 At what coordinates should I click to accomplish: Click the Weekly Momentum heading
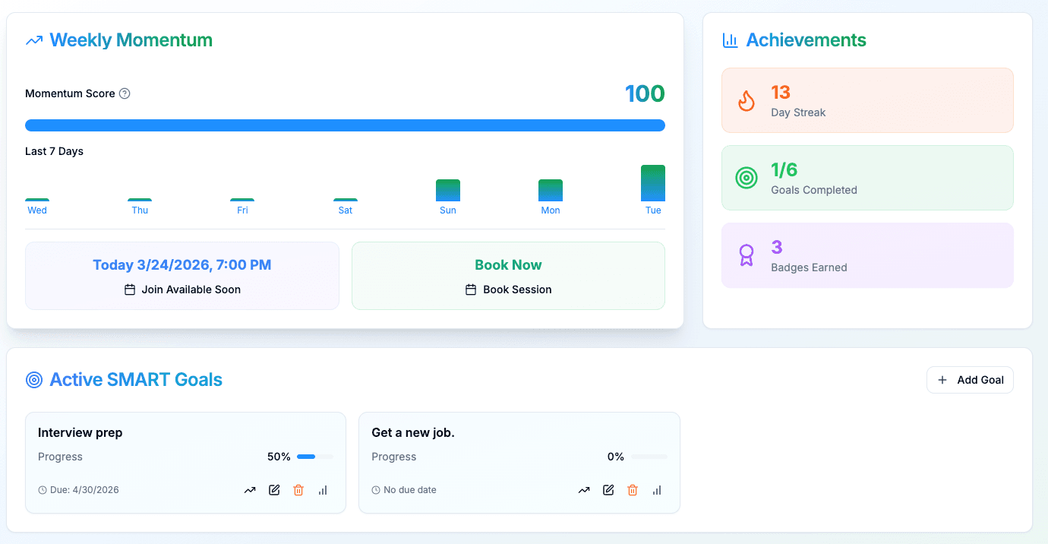pos(131,40)
